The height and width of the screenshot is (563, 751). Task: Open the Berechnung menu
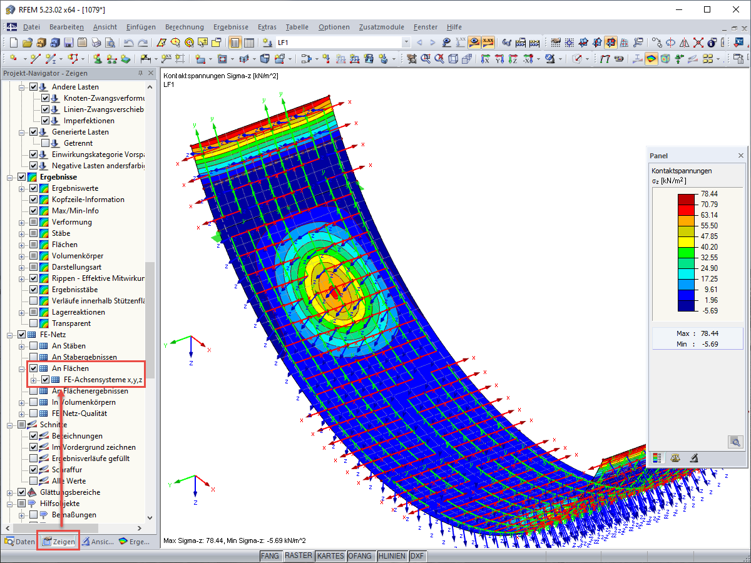pyautogui.click(x=185, y=27)
